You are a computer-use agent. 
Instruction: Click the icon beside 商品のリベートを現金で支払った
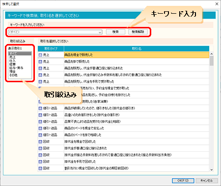click(x=40, y=128)
